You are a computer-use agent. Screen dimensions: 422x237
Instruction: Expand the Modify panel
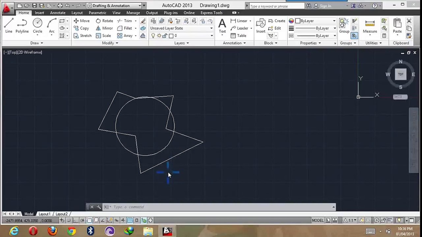tap(110, 43)
